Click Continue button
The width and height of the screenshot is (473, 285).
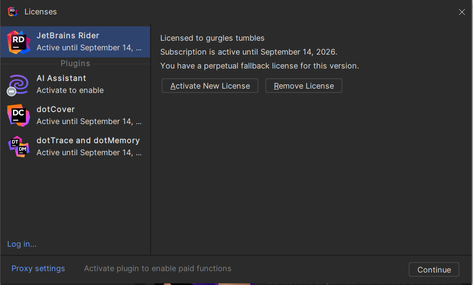[x=434, y=270]
